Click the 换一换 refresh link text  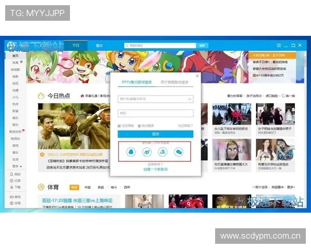pos(290,96)
